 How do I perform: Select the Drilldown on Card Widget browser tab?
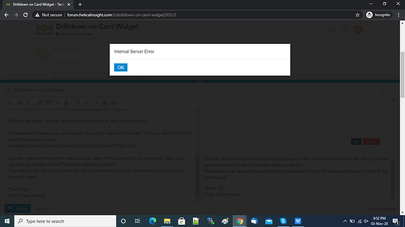pos(38,4)
